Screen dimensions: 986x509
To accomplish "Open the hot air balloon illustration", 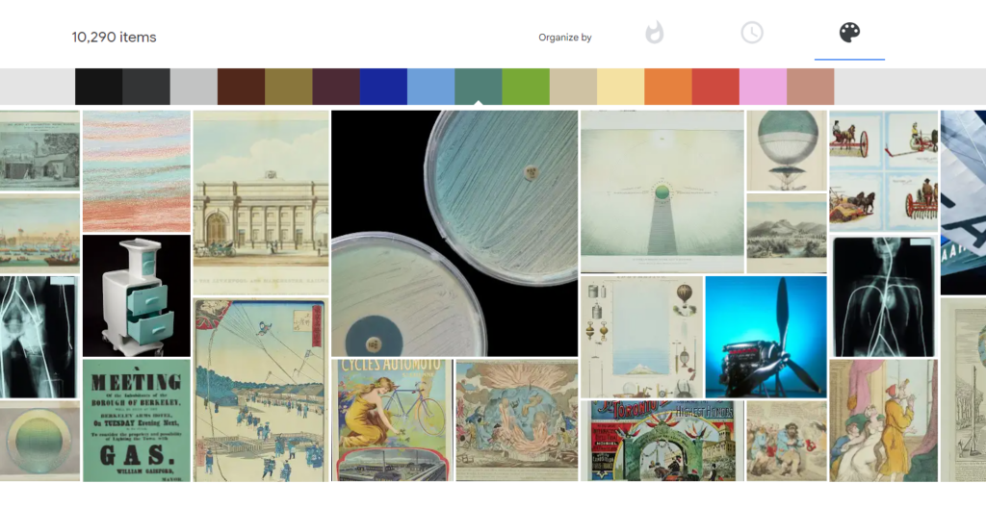I will pos(786,150).
